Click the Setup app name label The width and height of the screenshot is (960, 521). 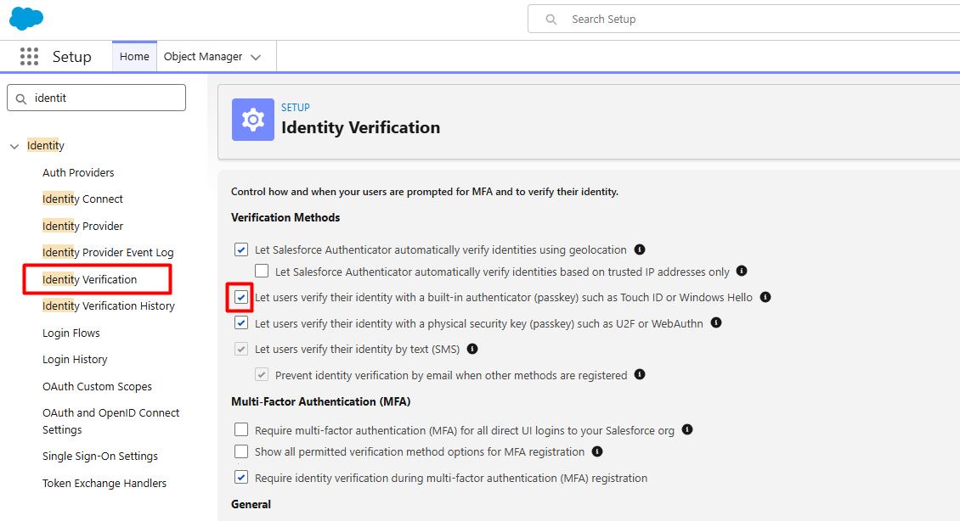(71, 57)
